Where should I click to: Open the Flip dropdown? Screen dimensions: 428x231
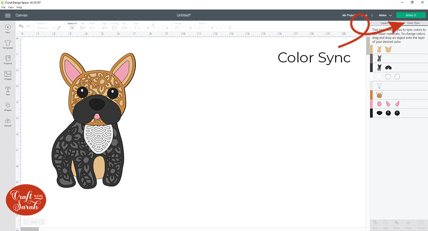(x=124, y=28)
